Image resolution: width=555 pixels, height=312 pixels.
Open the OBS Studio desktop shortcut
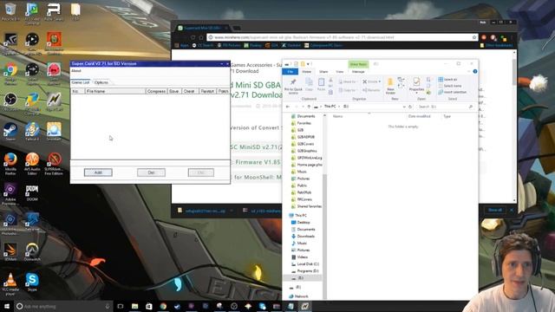[x=10, y=101]
